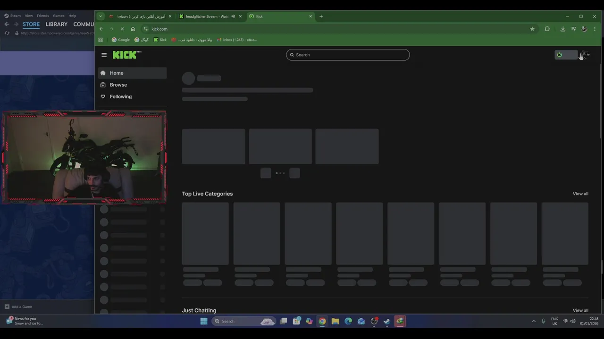View all Just Chatting streams
Screen dimensions: 604x339
click(x=580, y=310)
